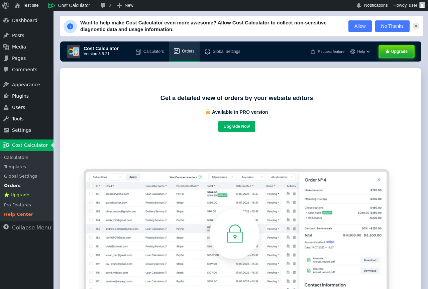Click the user avatar in admin bar

(422, 5)
